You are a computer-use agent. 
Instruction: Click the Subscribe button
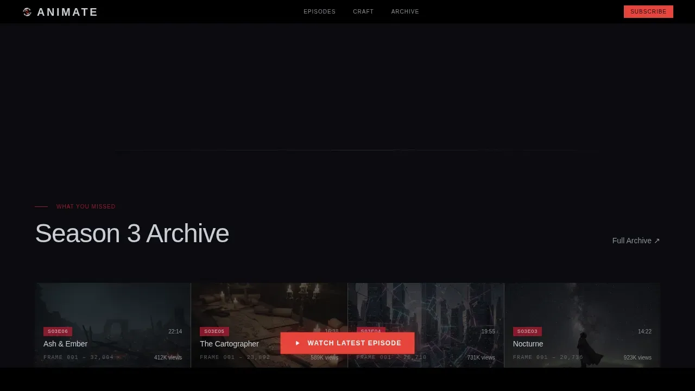tap(648, 11)
